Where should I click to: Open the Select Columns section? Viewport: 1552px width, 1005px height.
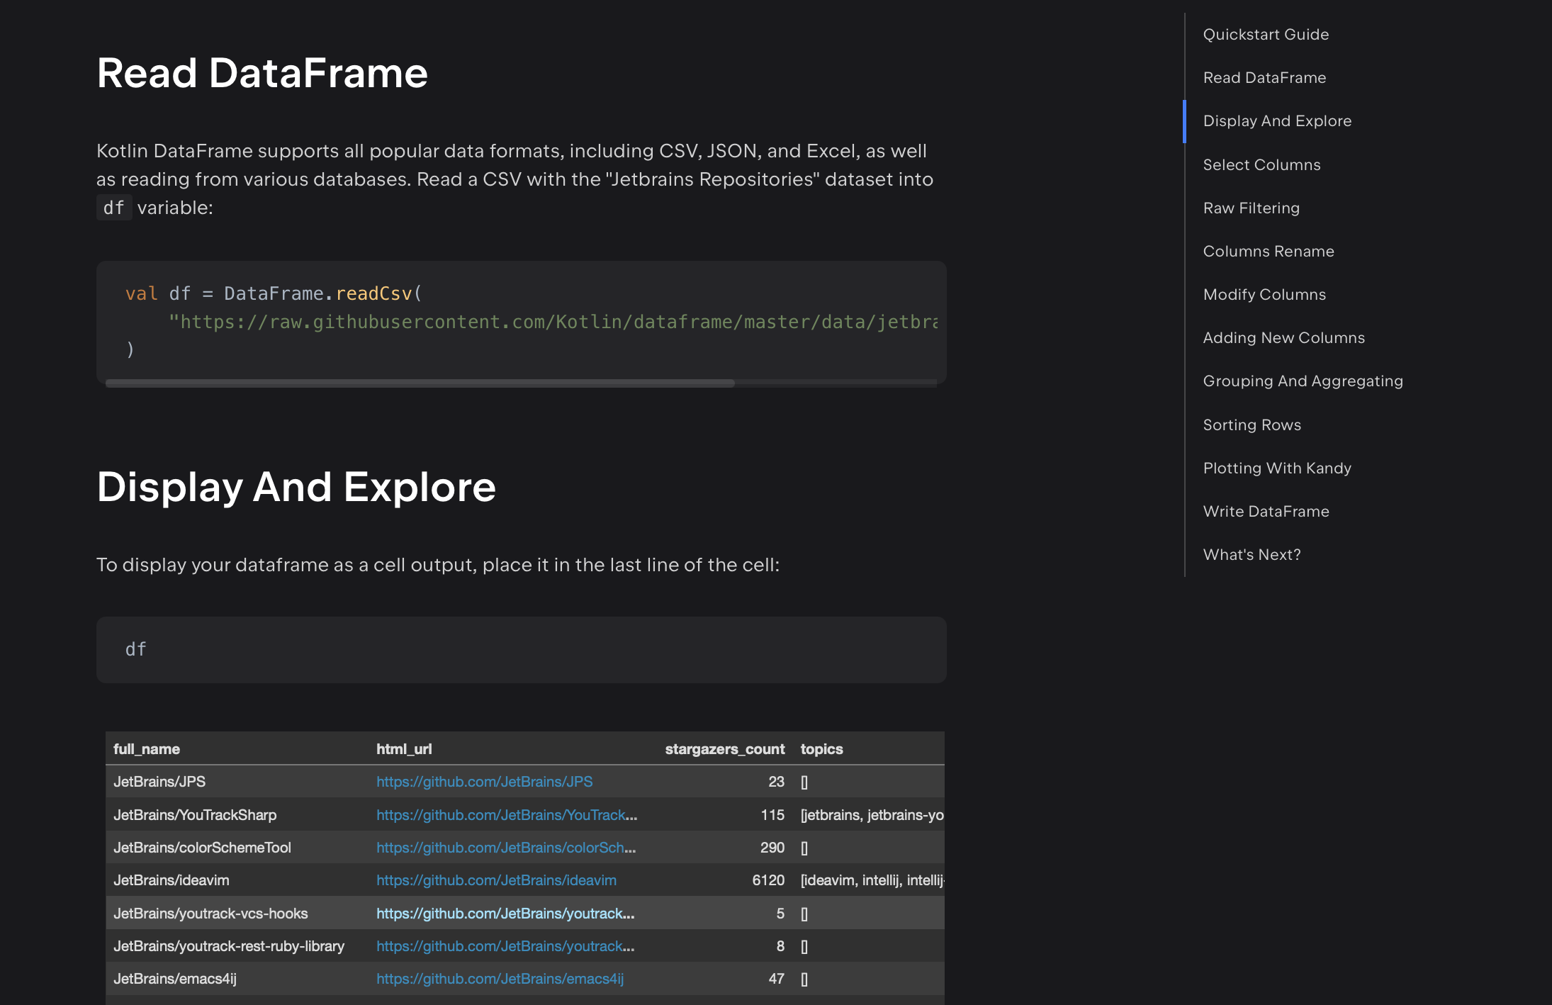coord(1261,164)
